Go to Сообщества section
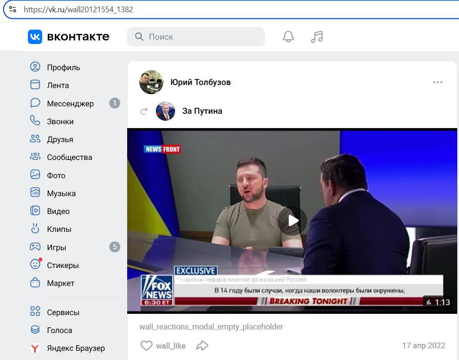This screenshot has height=360, width=459. pyautogui.click(x=70, y=157)
